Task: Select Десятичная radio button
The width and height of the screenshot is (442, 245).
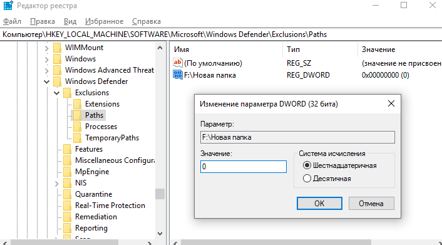Action: click(x=307, y=179)
